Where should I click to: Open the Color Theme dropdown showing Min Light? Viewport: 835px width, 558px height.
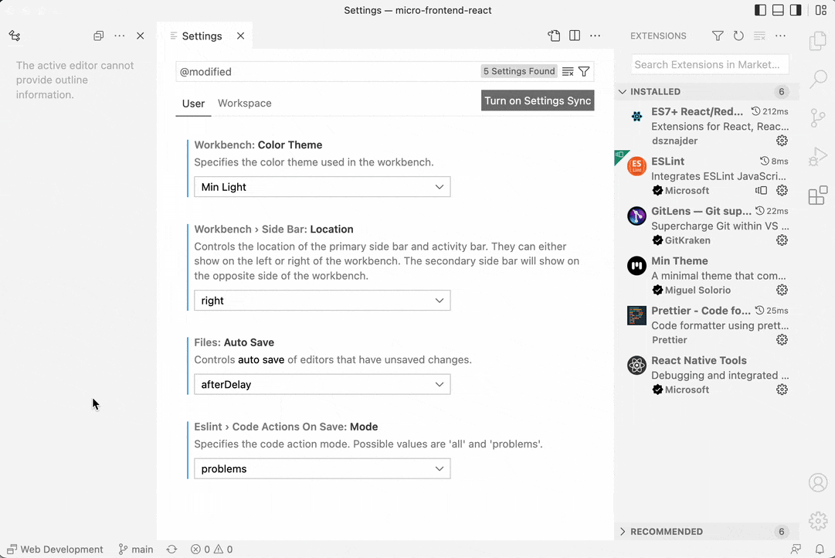(322, 187)
